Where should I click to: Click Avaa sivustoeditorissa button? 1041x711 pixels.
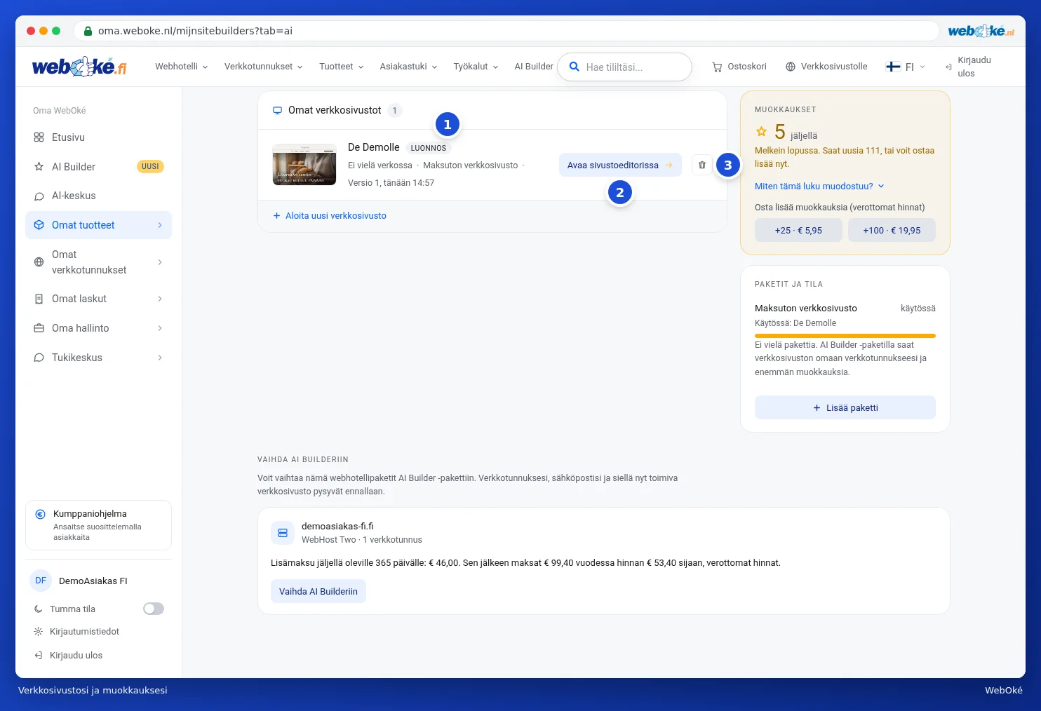point(620,165)
